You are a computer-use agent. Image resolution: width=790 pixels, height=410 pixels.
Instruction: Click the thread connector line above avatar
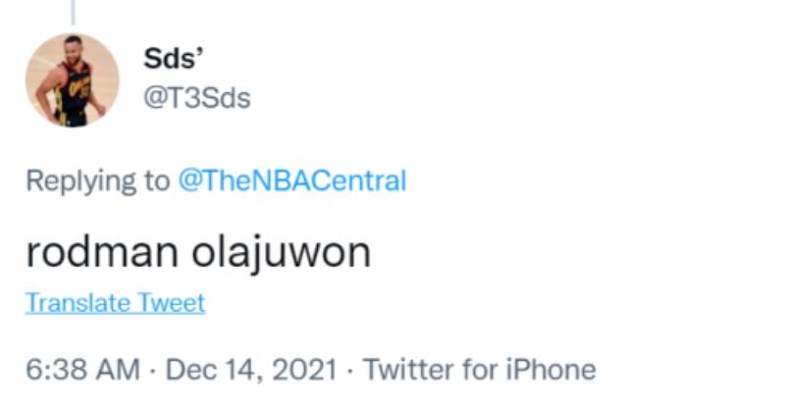74,12
